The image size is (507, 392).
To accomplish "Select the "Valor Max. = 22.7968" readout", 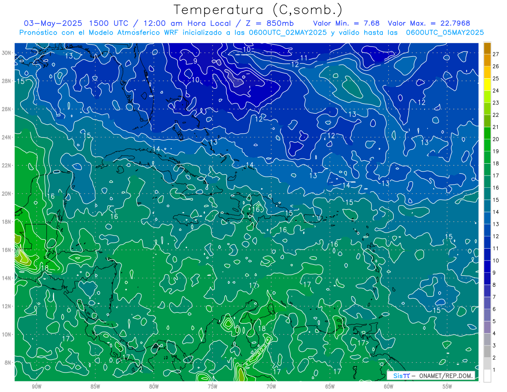I will 429,23.
